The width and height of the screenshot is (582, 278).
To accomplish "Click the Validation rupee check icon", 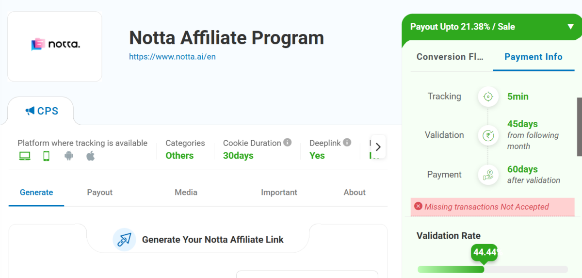I will [488, 135].
